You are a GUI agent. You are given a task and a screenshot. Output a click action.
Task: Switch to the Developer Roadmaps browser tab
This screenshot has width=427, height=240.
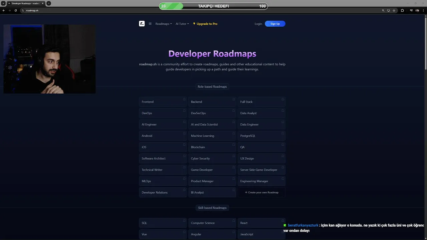pyautogui.click(x=26, y=3)
